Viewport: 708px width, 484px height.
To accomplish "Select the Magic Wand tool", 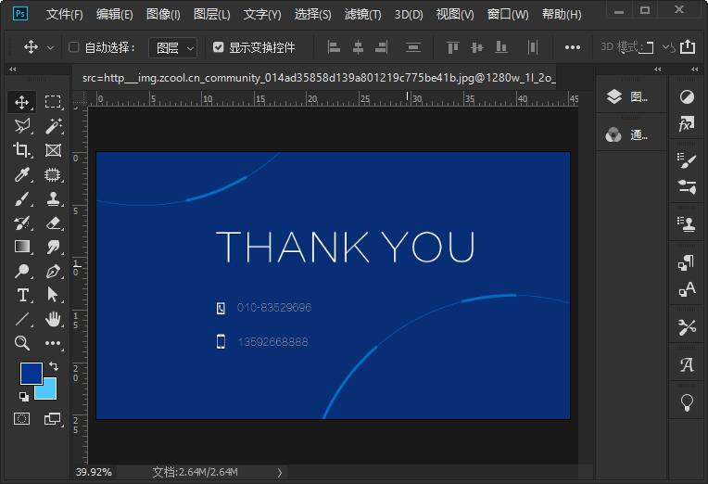I will click(53, 126).
